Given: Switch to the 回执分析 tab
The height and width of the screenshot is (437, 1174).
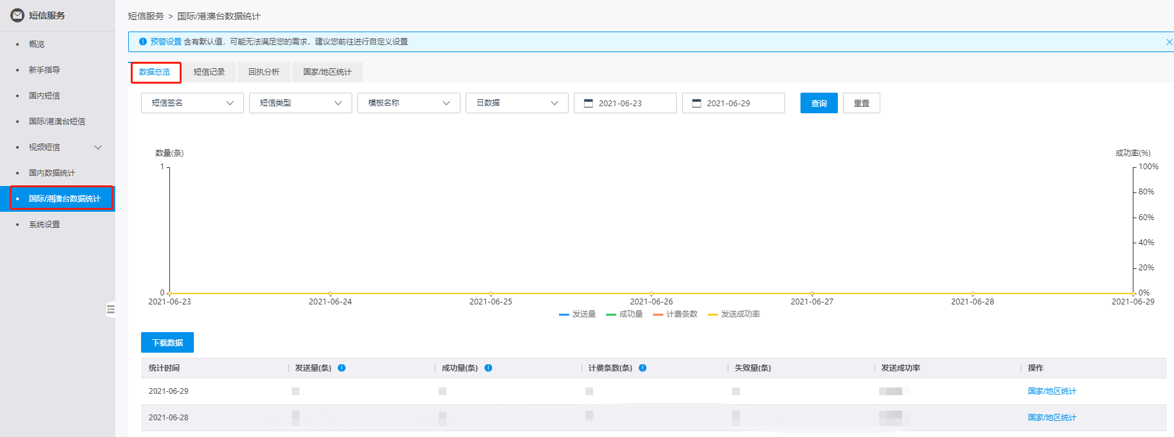Looking at the screenshot, I should tap(264, 72).
